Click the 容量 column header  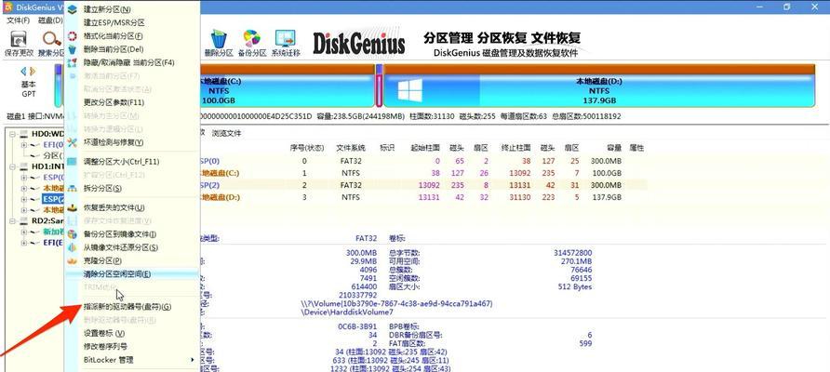(614, 148)
